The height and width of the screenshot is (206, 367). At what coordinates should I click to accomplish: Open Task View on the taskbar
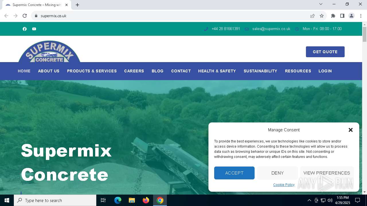[x=103, y=200]
